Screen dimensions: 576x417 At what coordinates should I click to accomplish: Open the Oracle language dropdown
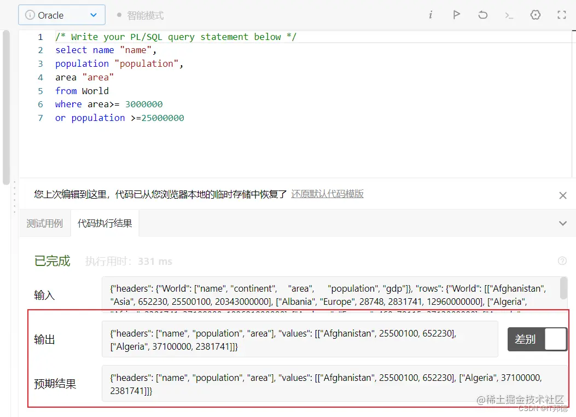point(62,15)
